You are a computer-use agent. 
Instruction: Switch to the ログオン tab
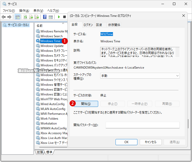[88, 25]
